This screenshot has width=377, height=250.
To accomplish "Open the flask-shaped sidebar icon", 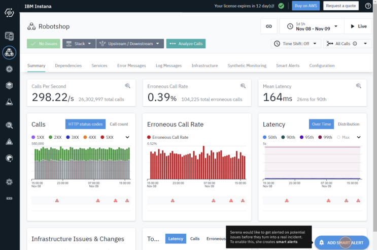I will tap(9, 102).
